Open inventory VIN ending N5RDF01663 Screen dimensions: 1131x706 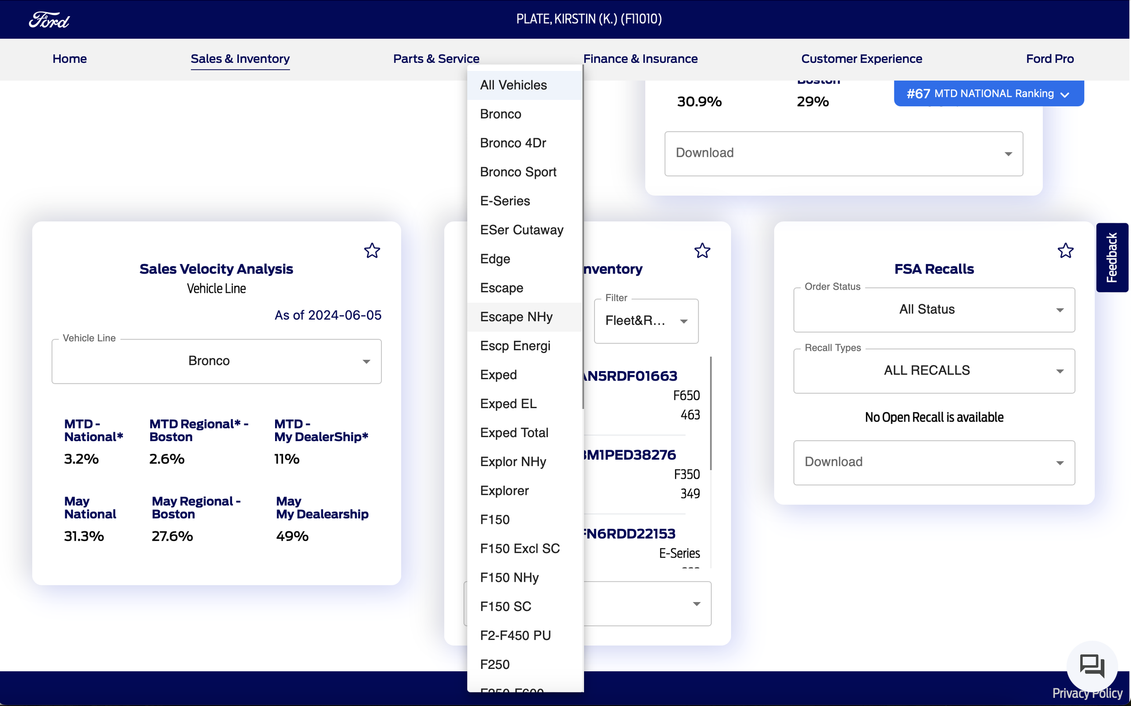point(630,376)
